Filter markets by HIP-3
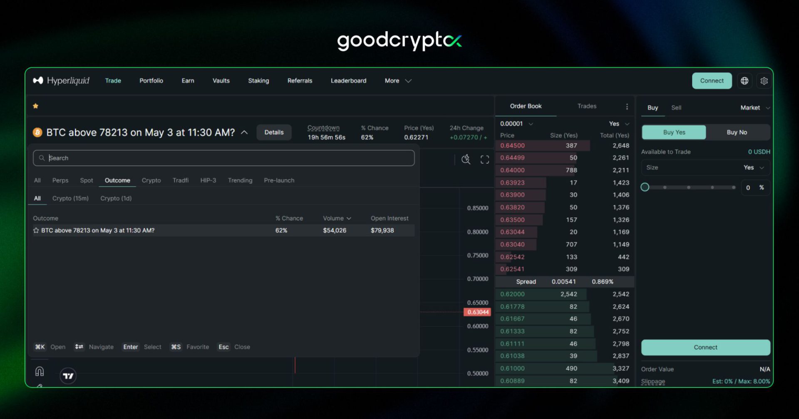Screen dimensions: 799x419 (208, 180)
